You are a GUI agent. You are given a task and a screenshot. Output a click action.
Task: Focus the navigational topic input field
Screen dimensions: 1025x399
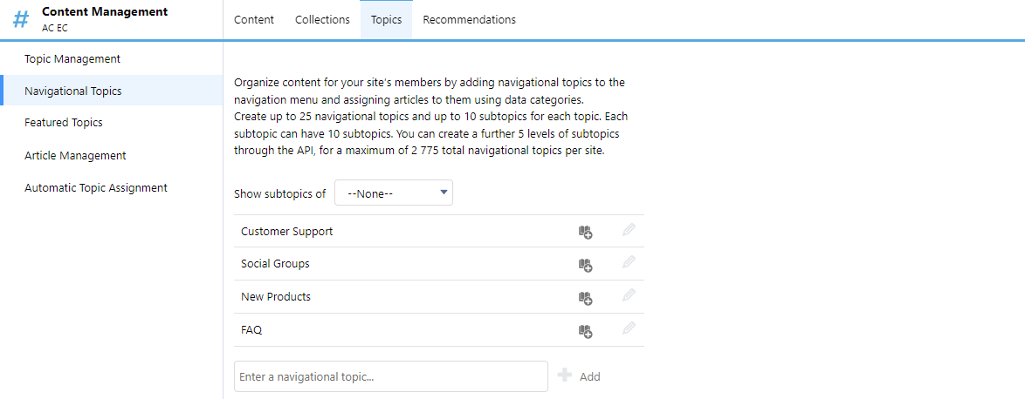[x=390, y=377]
